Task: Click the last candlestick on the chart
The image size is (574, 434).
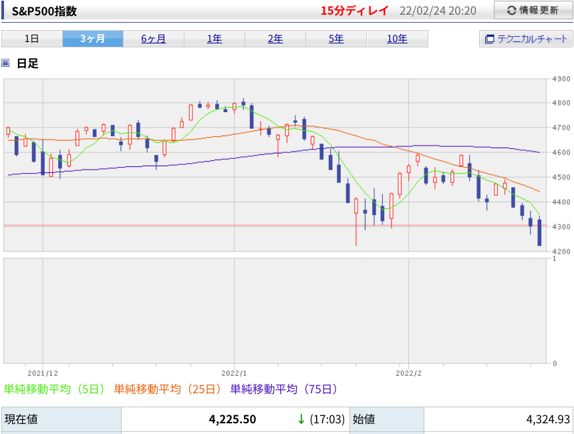Action: [539, 232]
